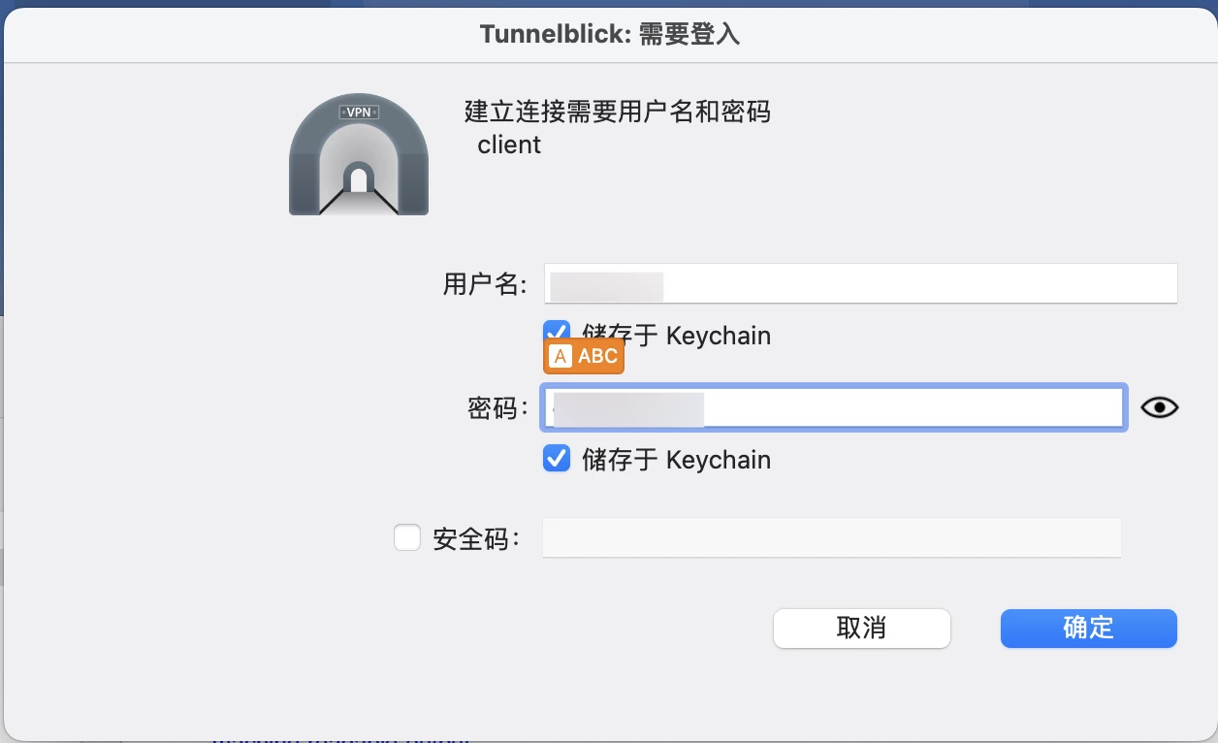This screenshot has height=743, width=1218.
Task: Enable the 安全码 security code checkbox
Action: click(x=407, y=537)
